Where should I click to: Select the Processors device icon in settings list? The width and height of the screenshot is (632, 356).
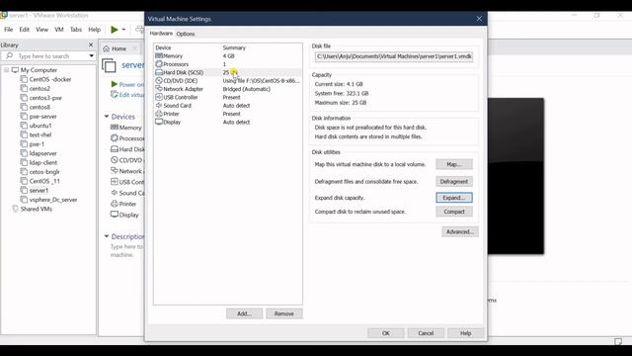click(159, 63)
